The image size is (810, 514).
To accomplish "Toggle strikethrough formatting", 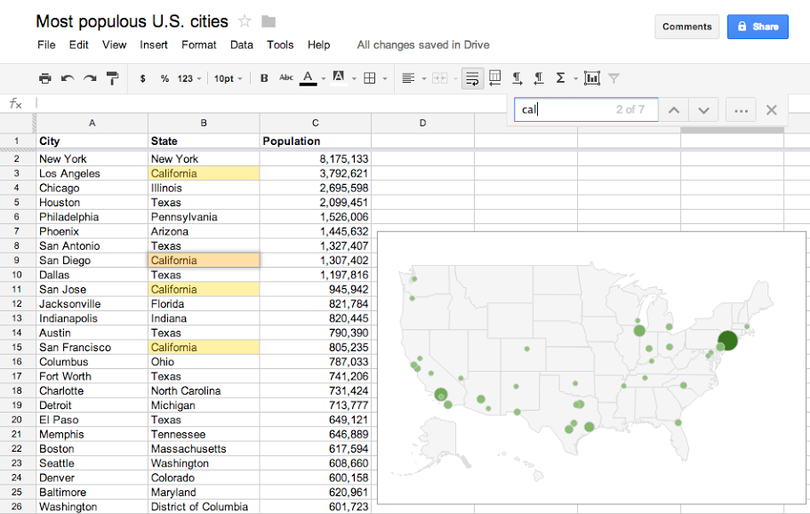I will click(x=286, y=78).
